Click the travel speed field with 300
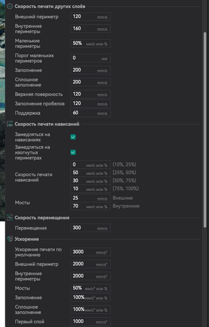 tap(90, 228)
